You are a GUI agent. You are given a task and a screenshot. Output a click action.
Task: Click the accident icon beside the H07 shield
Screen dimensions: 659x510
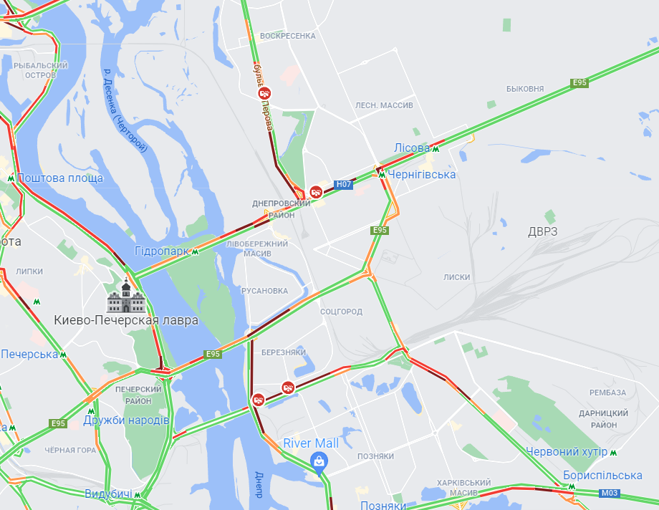pos(316,193)
